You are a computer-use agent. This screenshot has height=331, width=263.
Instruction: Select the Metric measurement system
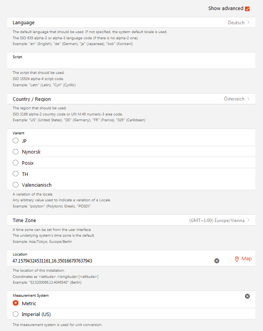(16, 303)
